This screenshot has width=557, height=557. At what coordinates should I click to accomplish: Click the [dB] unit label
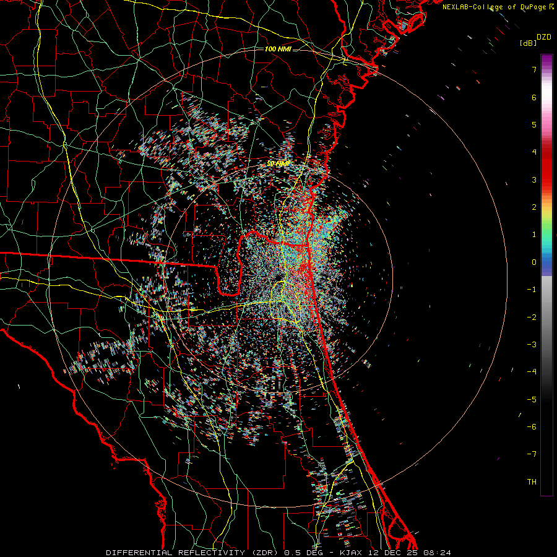[x=528, y=43]
